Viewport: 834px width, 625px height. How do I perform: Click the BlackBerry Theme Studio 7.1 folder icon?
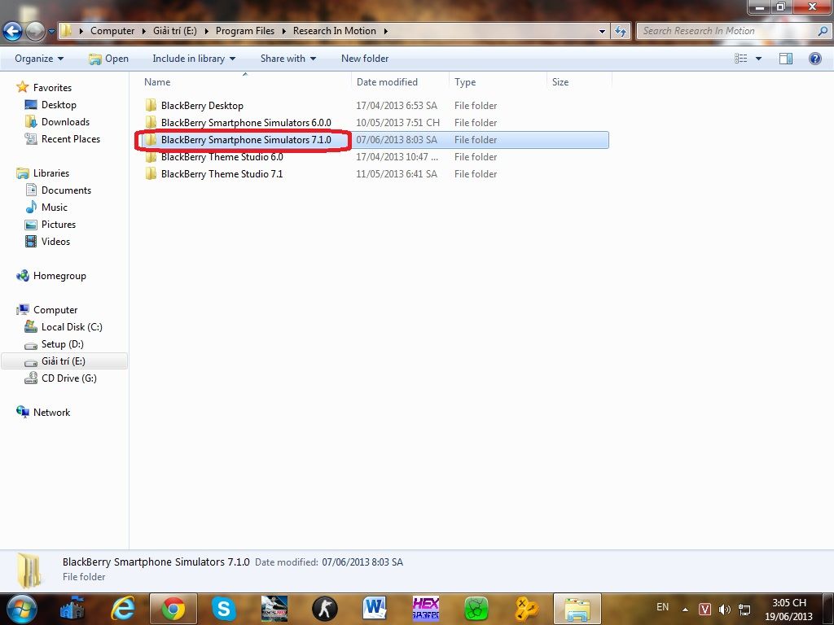151,173
